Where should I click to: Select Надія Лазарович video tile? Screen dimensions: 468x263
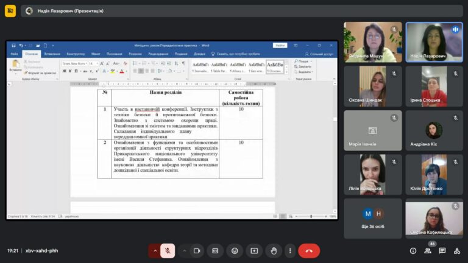434,42
